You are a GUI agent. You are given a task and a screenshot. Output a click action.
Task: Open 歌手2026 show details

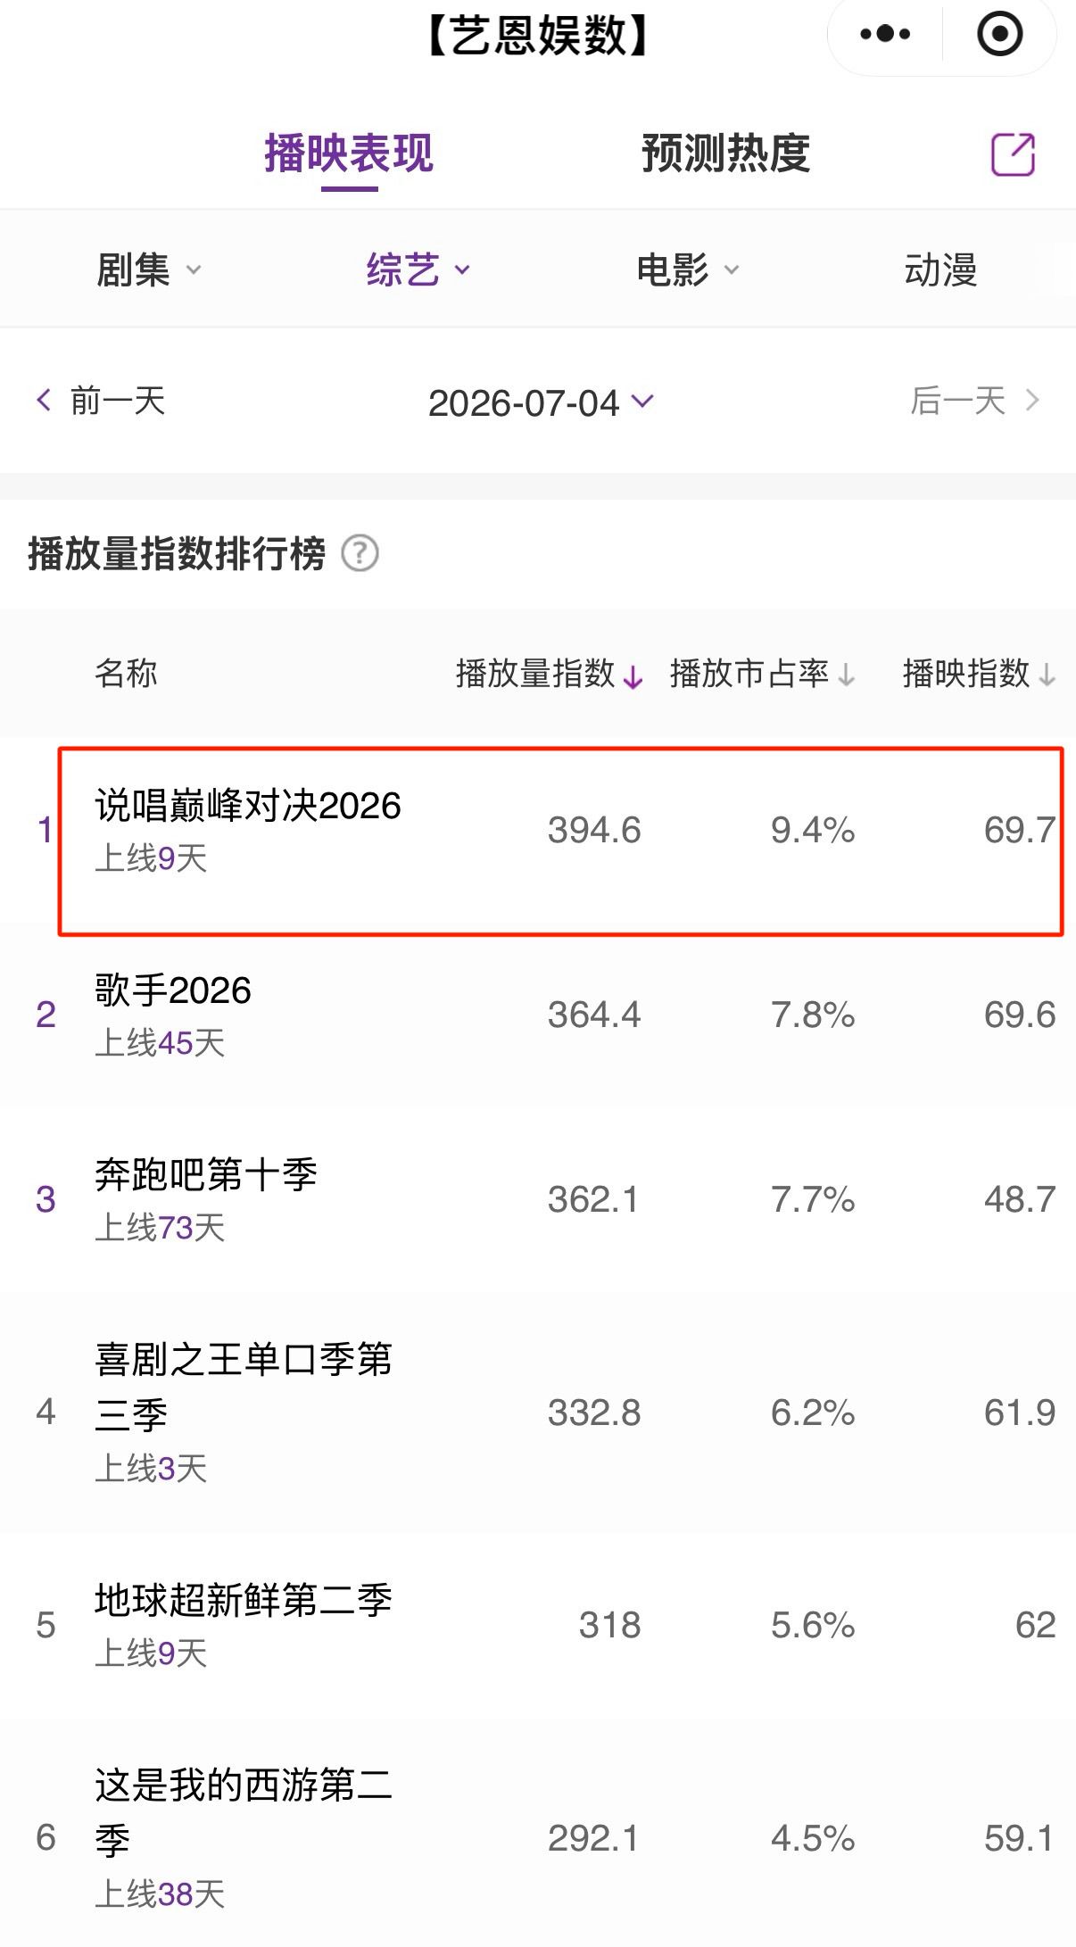click(538, 1015)
